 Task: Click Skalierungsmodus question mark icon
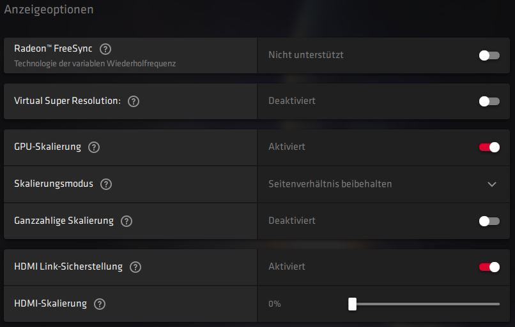click(x=106, y=184)
